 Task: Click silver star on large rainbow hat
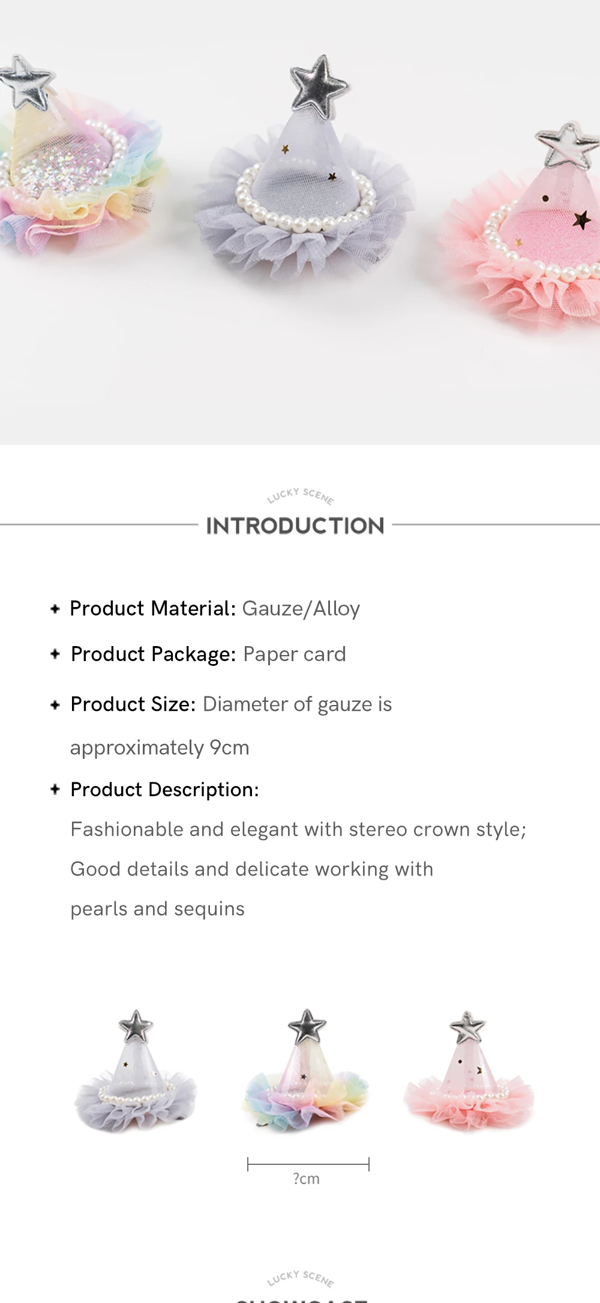pos(26,83)
